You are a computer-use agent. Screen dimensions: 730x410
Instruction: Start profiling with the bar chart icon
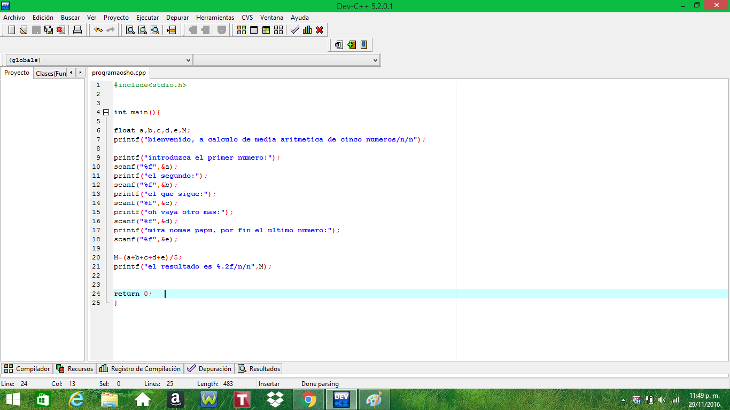tap(307, 30)
